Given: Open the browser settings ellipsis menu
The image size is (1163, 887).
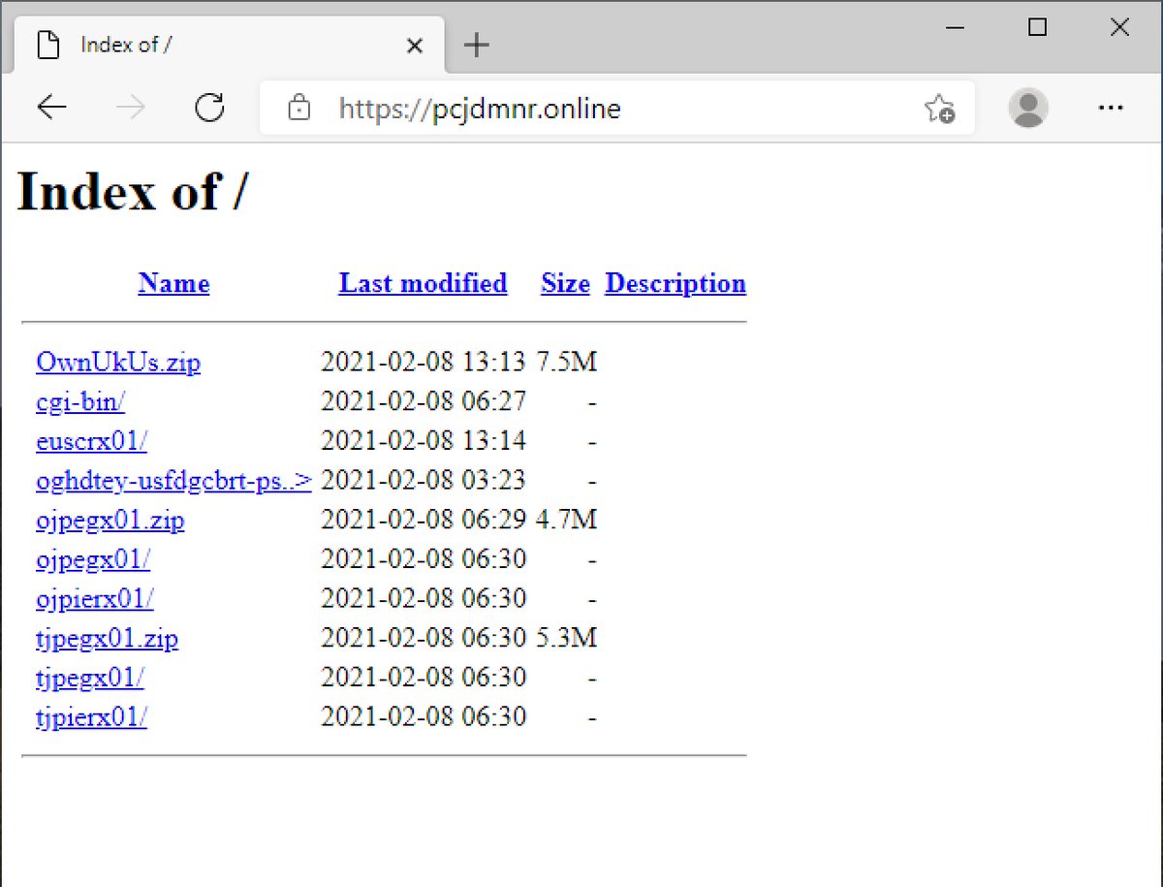Looking at the screenshot, I should click(1110, 108).
